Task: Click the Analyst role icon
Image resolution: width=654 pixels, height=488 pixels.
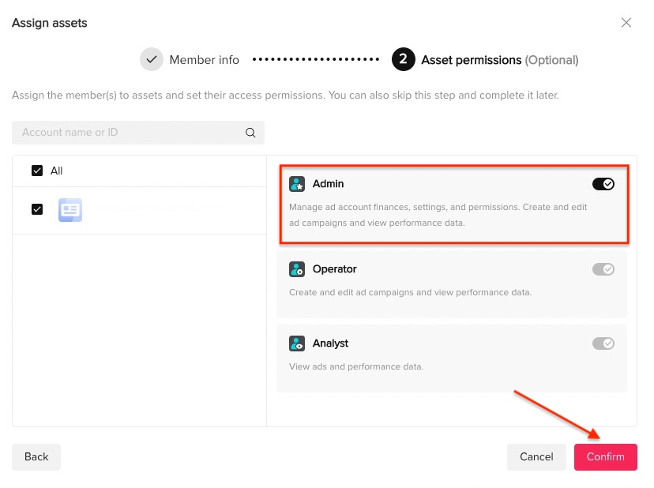Action: click(297, 343)
